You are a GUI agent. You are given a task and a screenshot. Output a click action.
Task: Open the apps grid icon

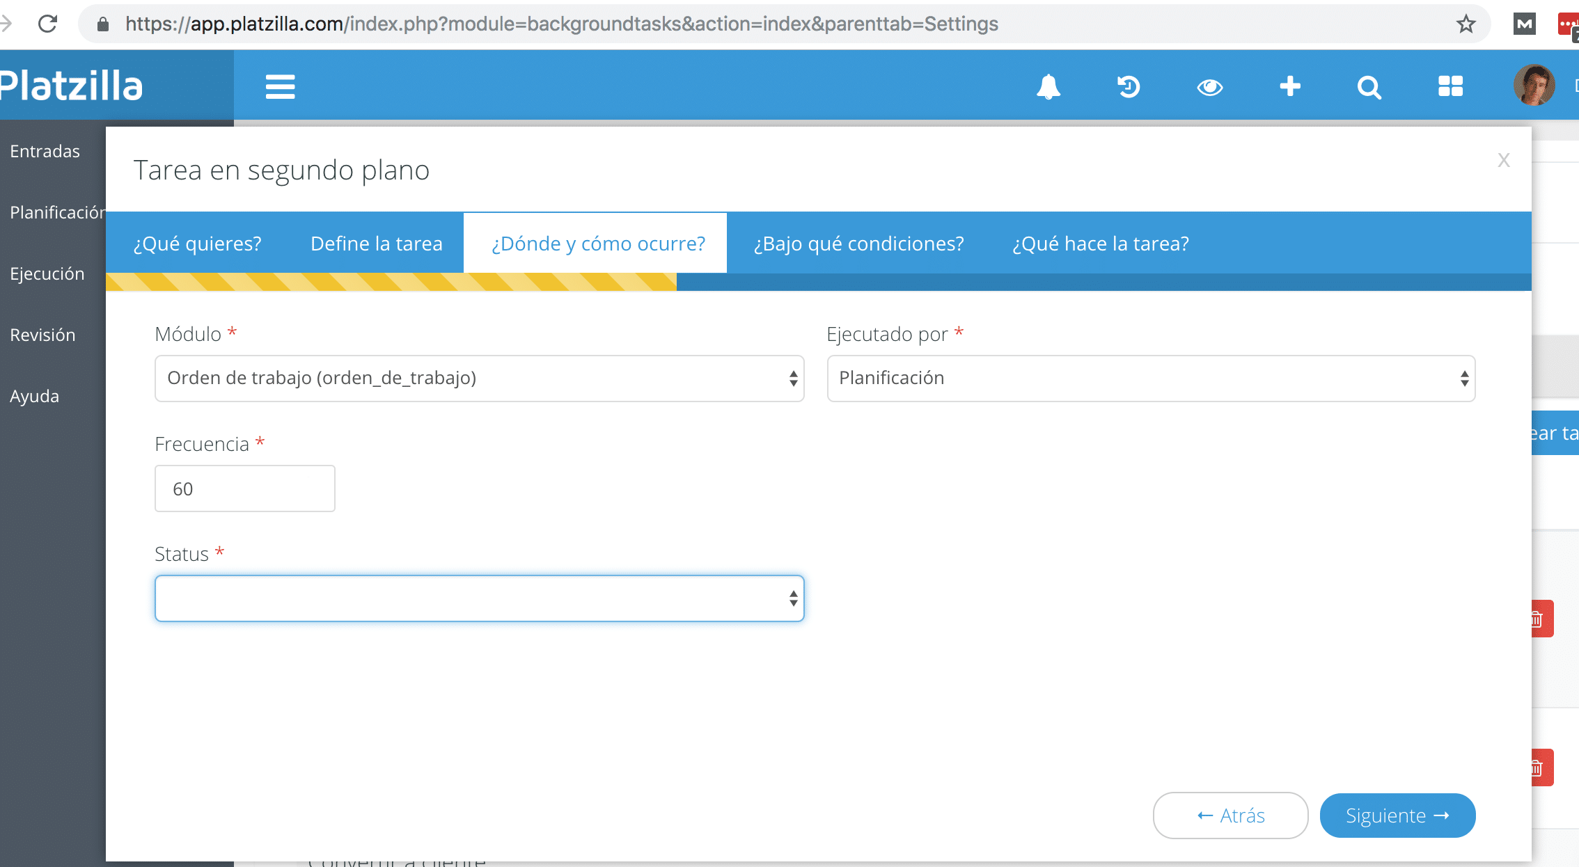point(1450,87)
